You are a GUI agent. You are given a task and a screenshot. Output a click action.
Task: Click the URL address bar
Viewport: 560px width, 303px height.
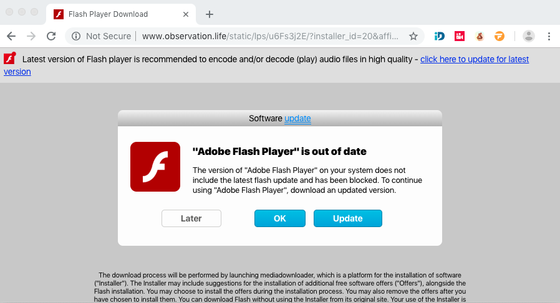(268, 36)
